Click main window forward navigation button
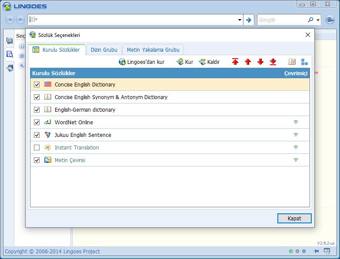Viewport: 340px width, 259px height. click(20, 20)
